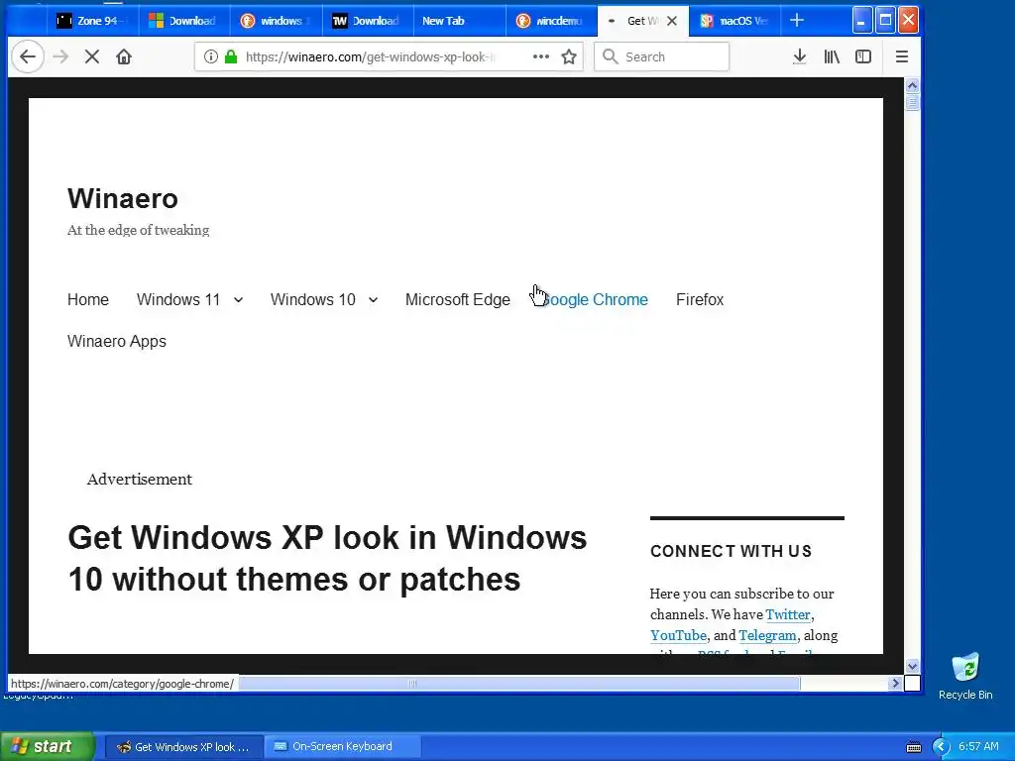
Task: Switch to the 'windows' DuckDuckGo tab
Action: point(276,21)
